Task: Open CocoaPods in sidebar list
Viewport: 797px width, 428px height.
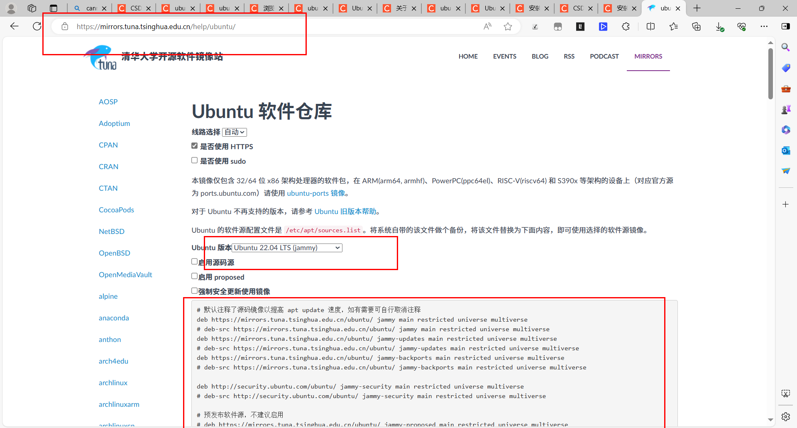Action: click(117, 210)
